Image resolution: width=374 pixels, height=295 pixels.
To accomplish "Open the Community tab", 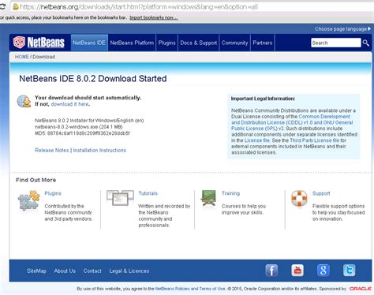I will point(234,43).
